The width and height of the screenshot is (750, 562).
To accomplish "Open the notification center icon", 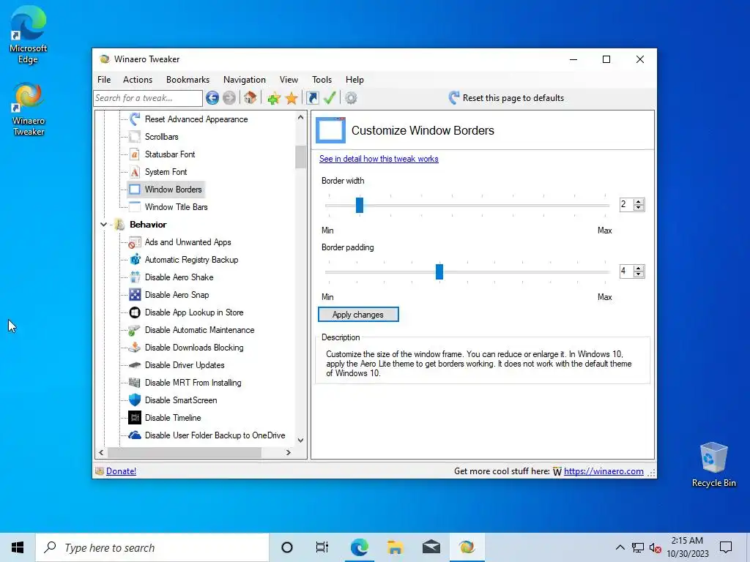I will 726,547.
